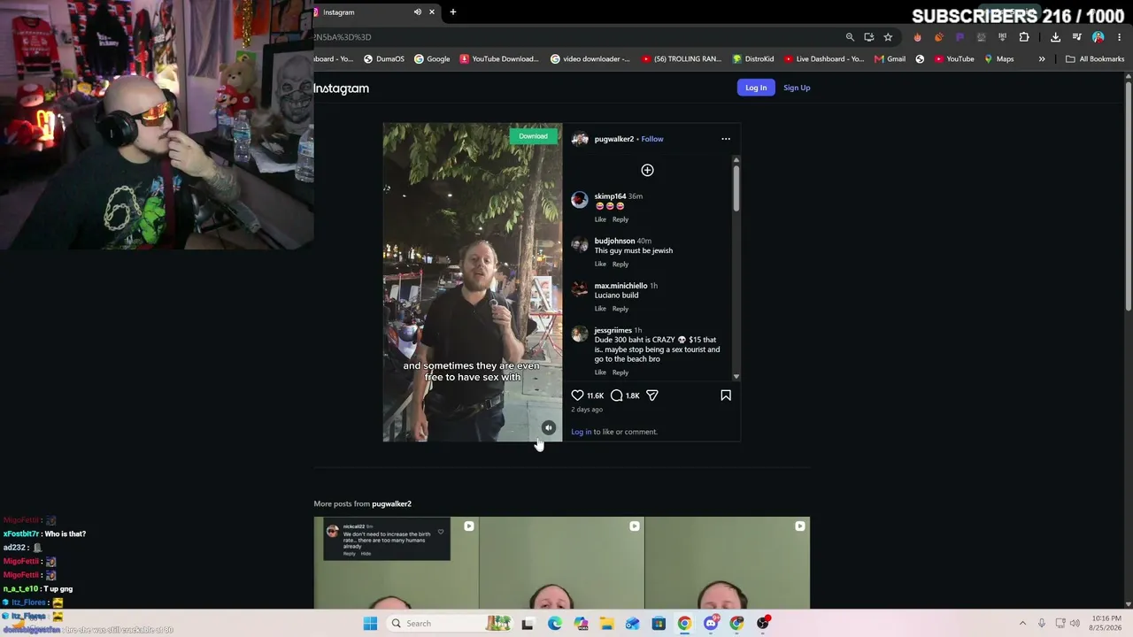Open the YouTube bookmark
The height and width of the screenshot is (637, 1133).
(x=954, y=59)
